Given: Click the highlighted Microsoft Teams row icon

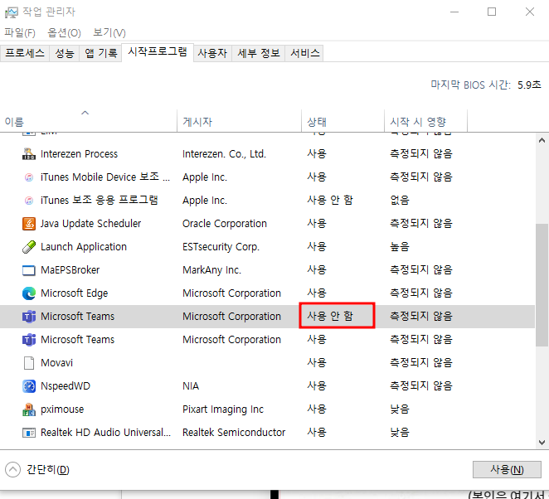Looking at the screenshot, I should point(29,317).
